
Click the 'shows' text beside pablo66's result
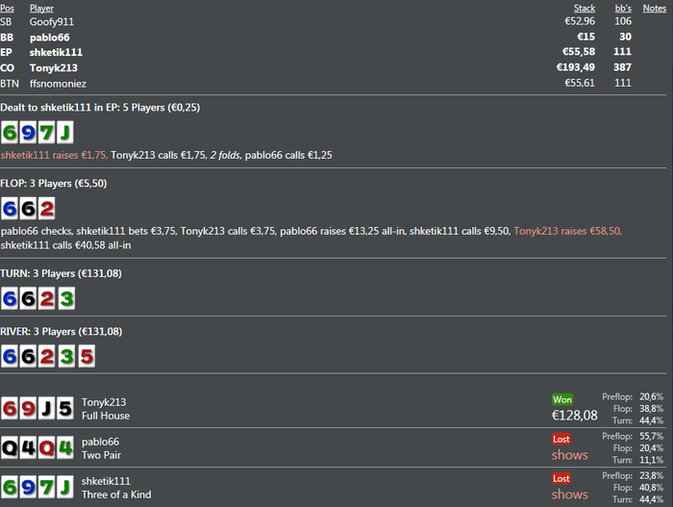click(x=569, y=455)
